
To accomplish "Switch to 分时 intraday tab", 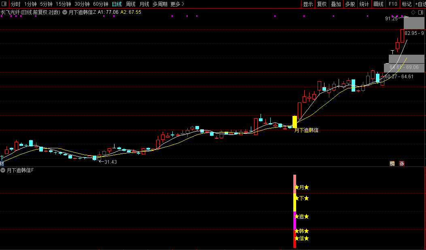I will point(15,4).
